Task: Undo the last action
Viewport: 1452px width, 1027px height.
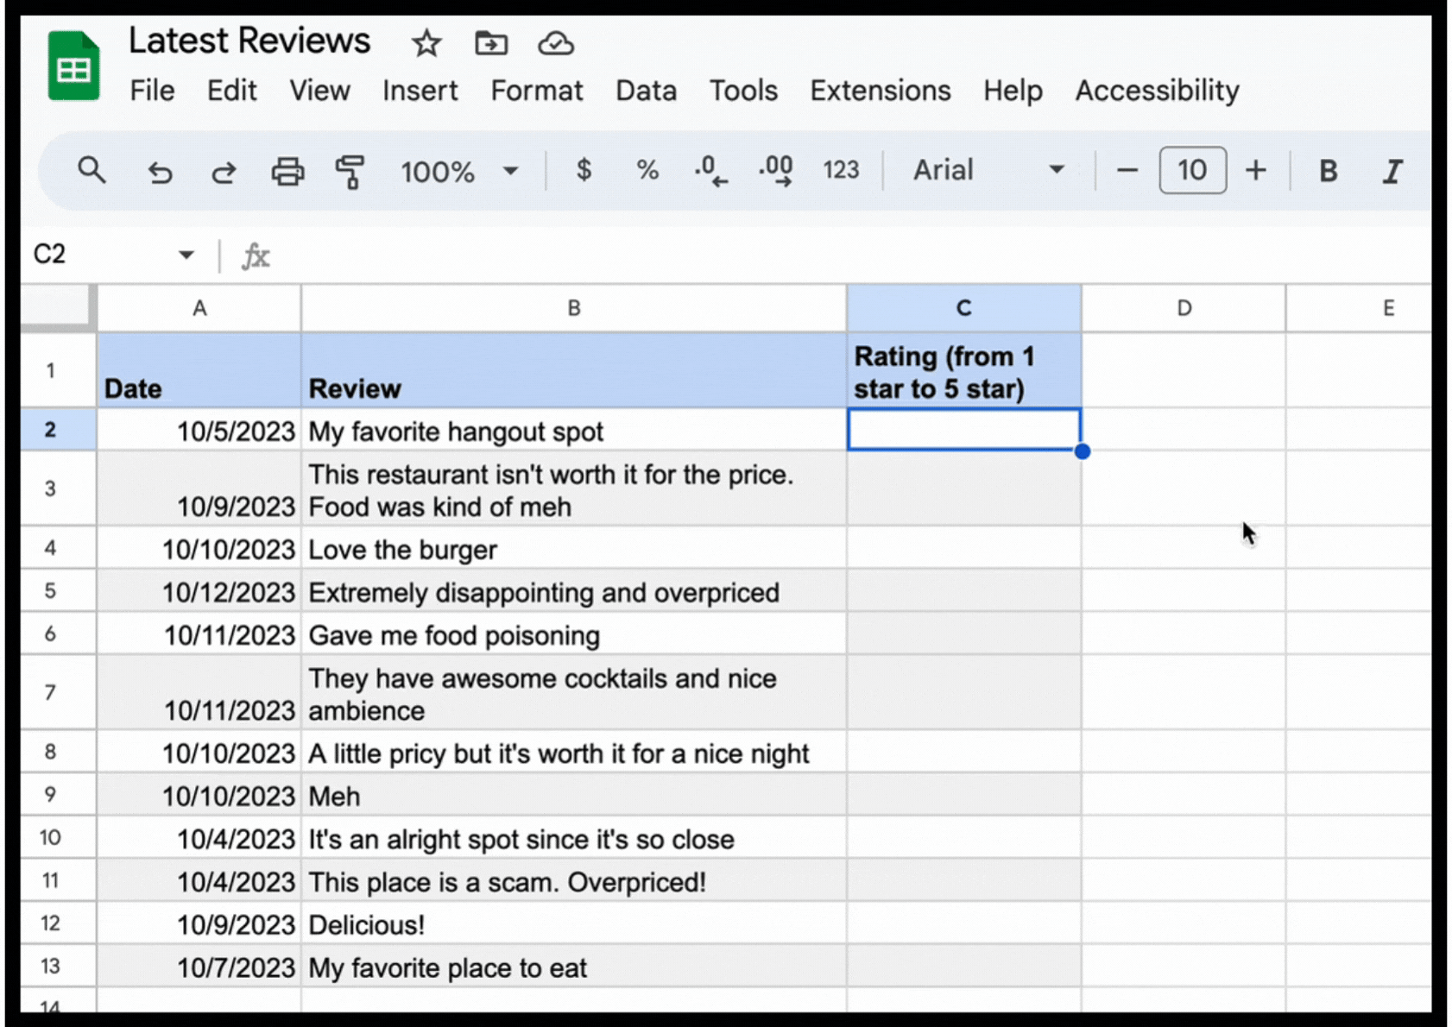Action: [x=160, y=171]
